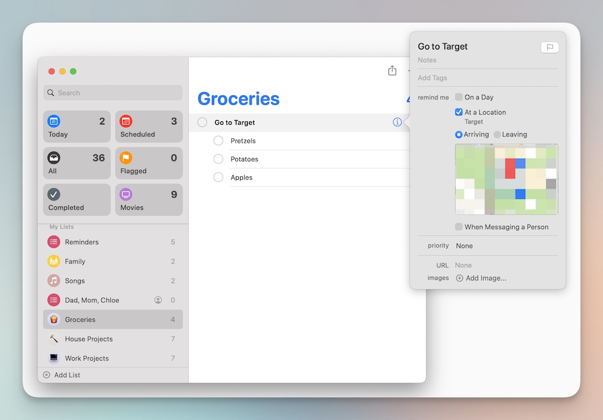The width and height of the screenshot is (603, 420).
Task: Click the Dad, Mom, Chloe list icon
Action: point(54,300)
